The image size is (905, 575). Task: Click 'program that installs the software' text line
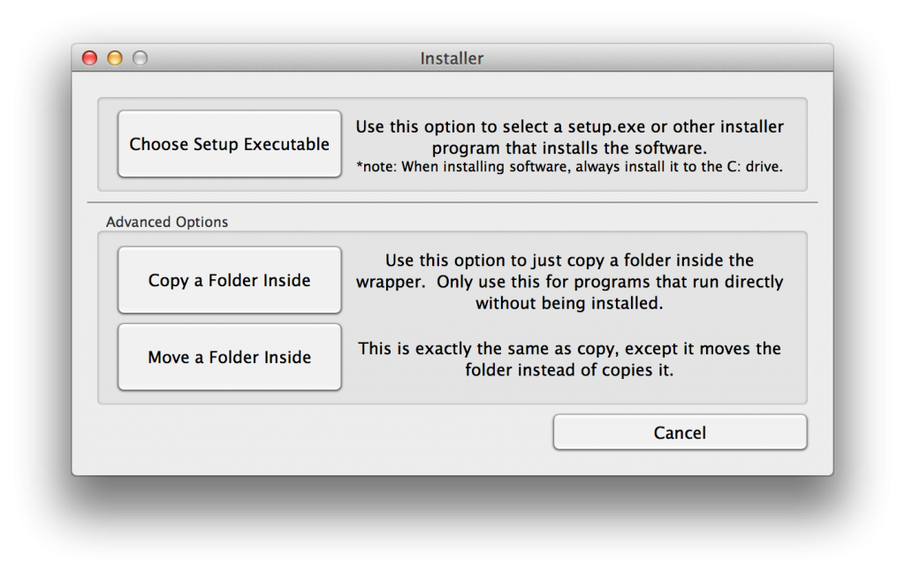coord(569,148)
